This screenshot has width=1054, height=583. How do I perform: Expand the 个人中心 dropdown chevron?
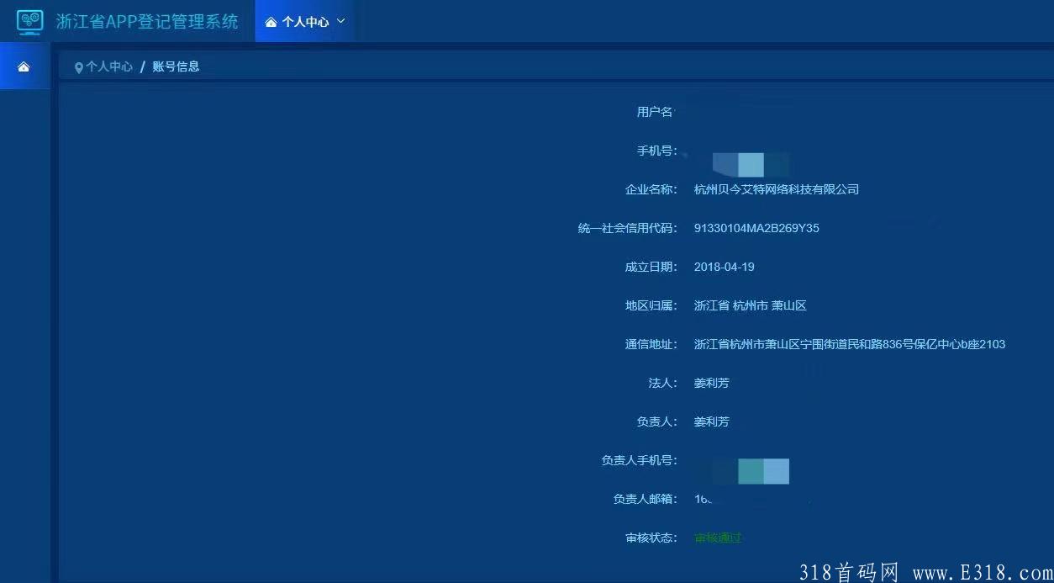tap(340, 22)
